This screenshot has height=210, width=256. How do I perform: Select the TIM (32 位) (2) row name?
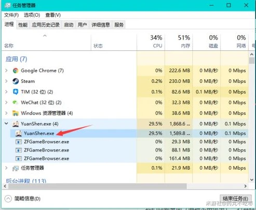37,92
